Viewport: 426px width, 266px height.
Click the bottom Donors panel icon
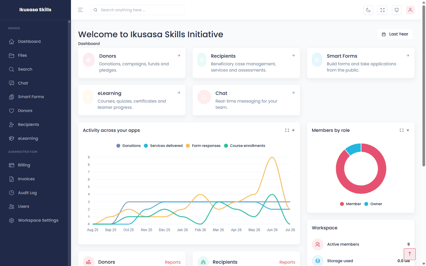click(89, 262)
